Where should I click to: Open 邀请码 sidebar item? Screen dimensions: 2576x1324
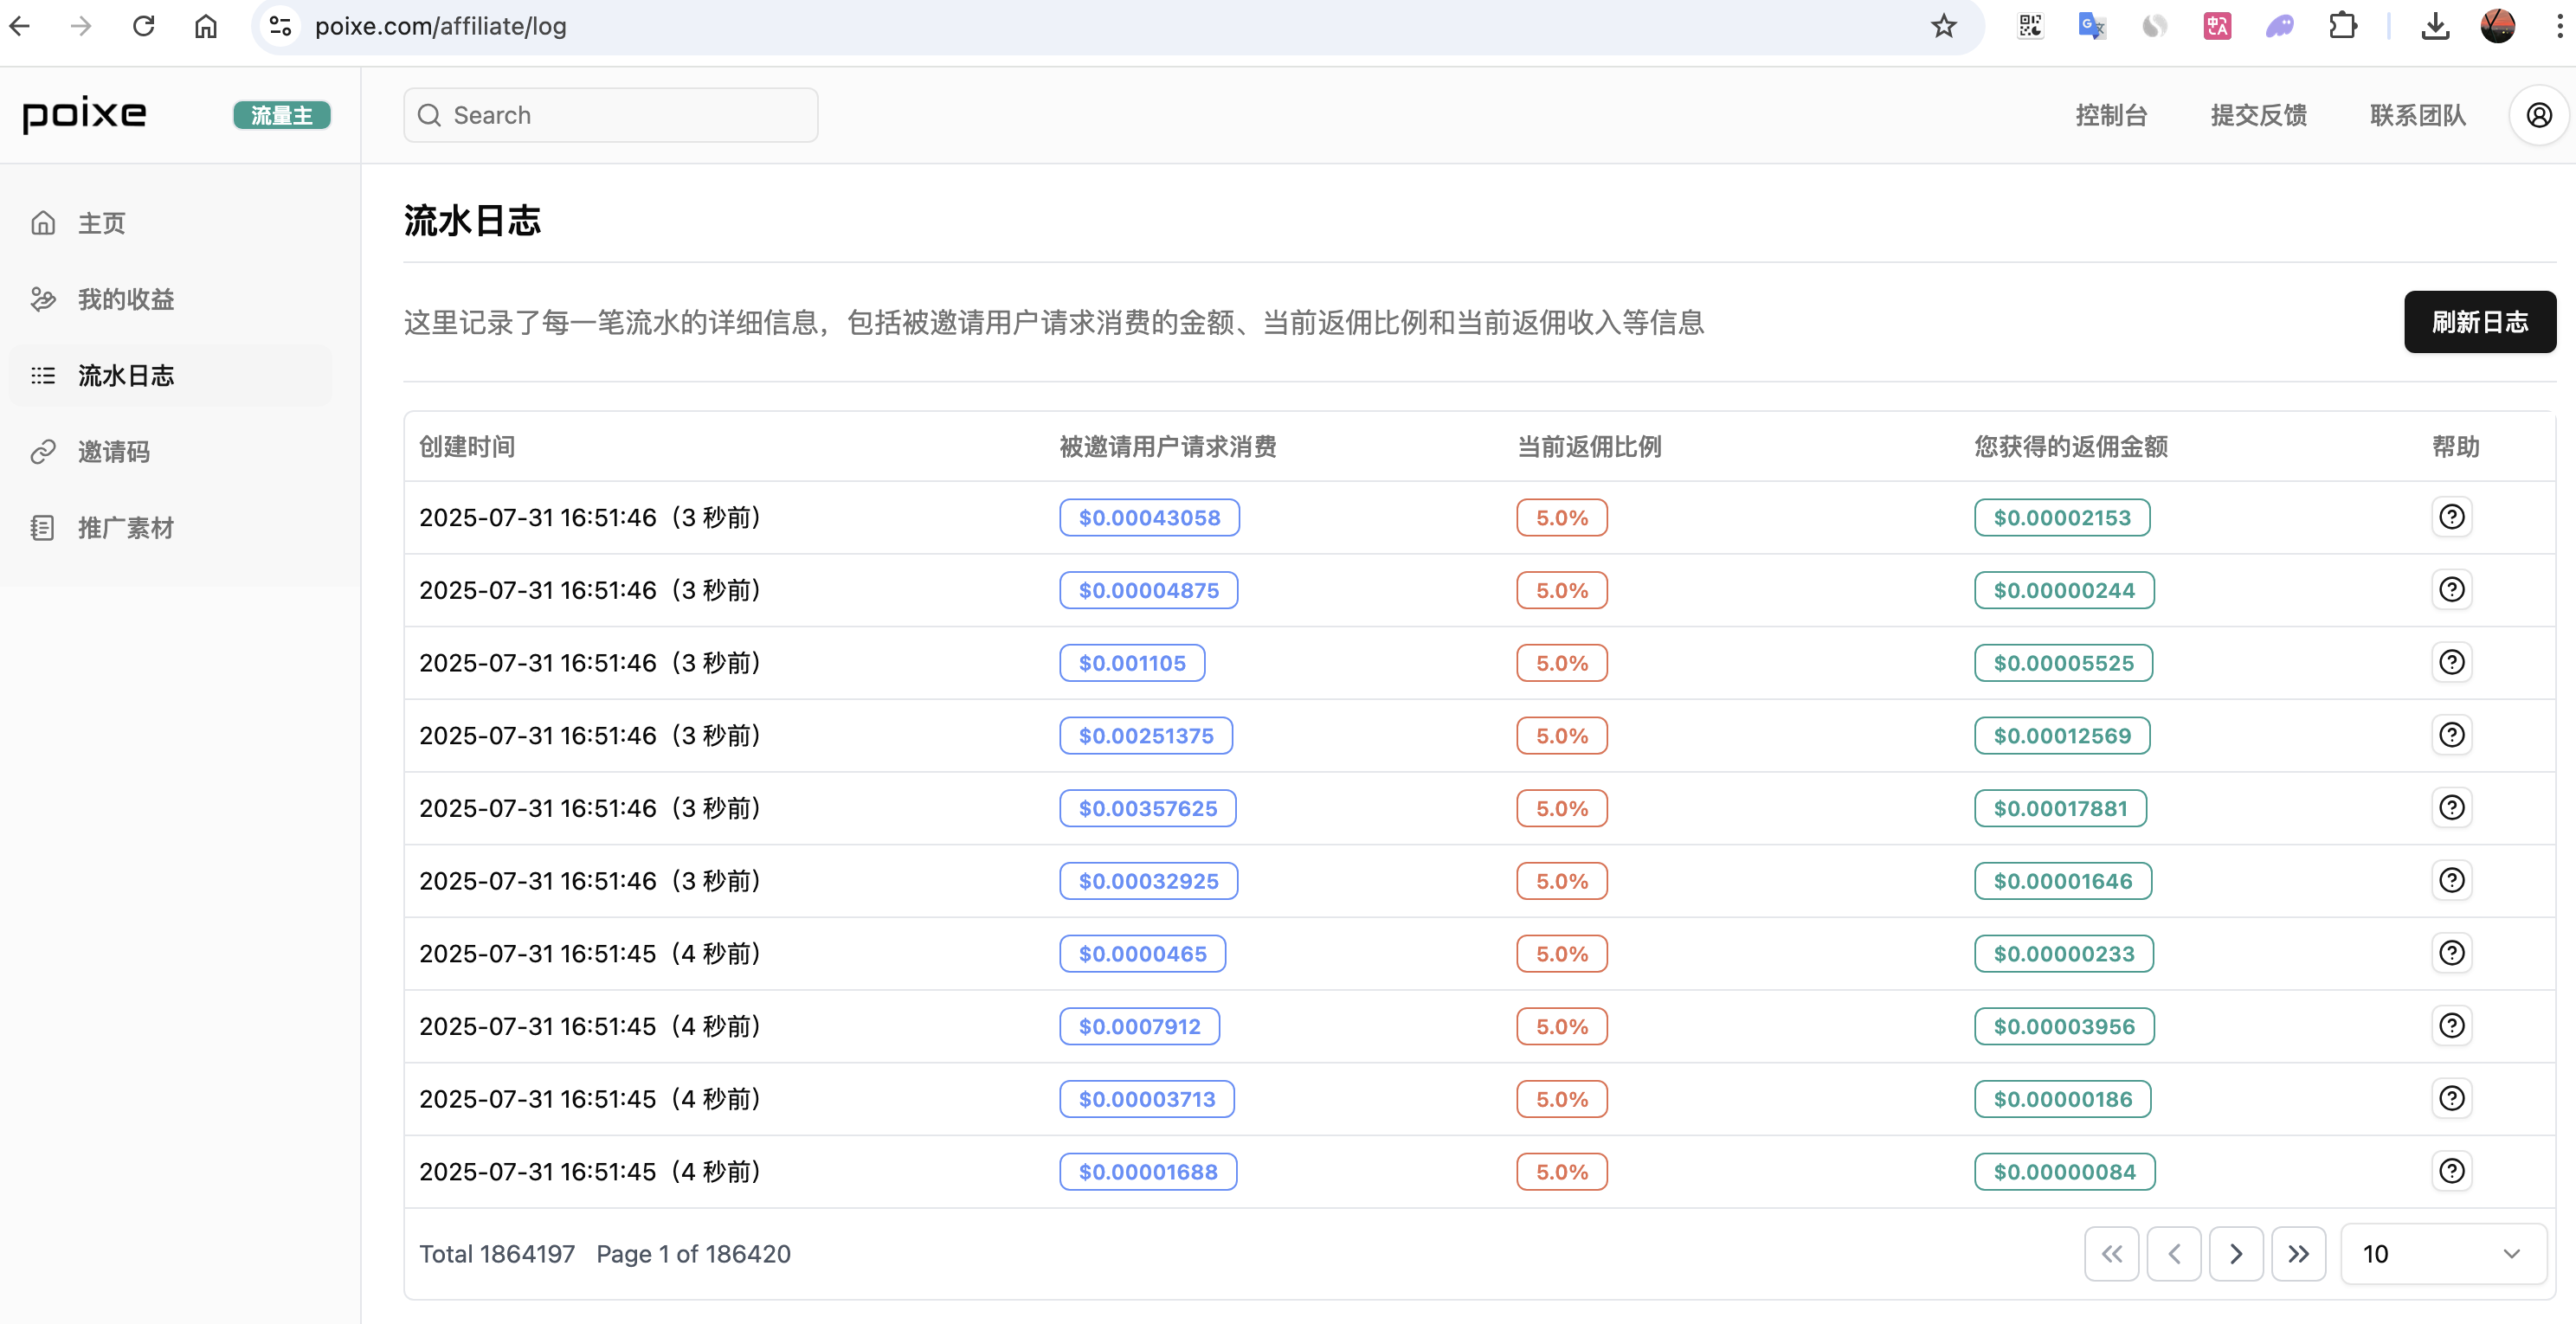[114, 452]
